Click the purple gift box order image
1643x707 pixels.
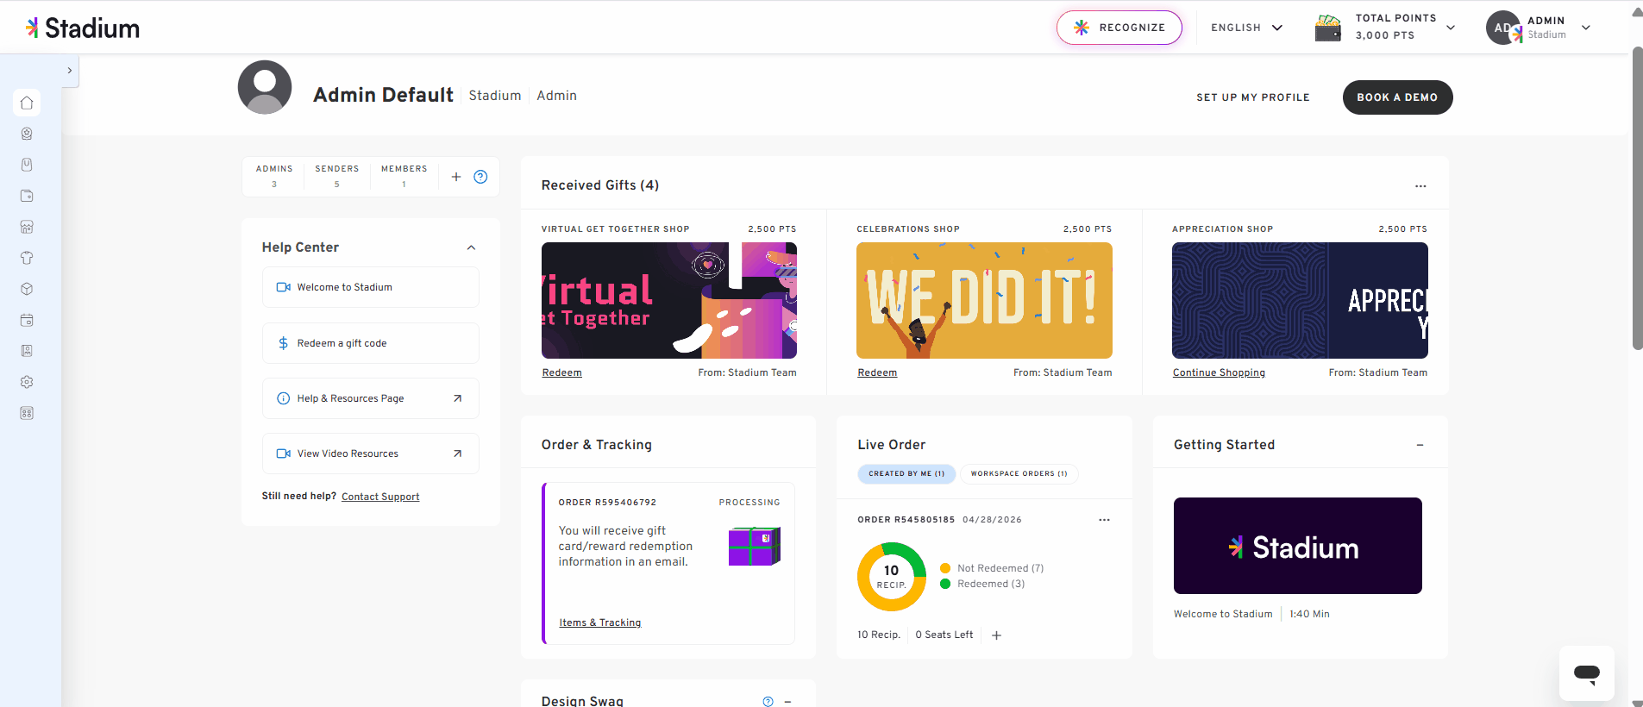click(x=755, y=546)
